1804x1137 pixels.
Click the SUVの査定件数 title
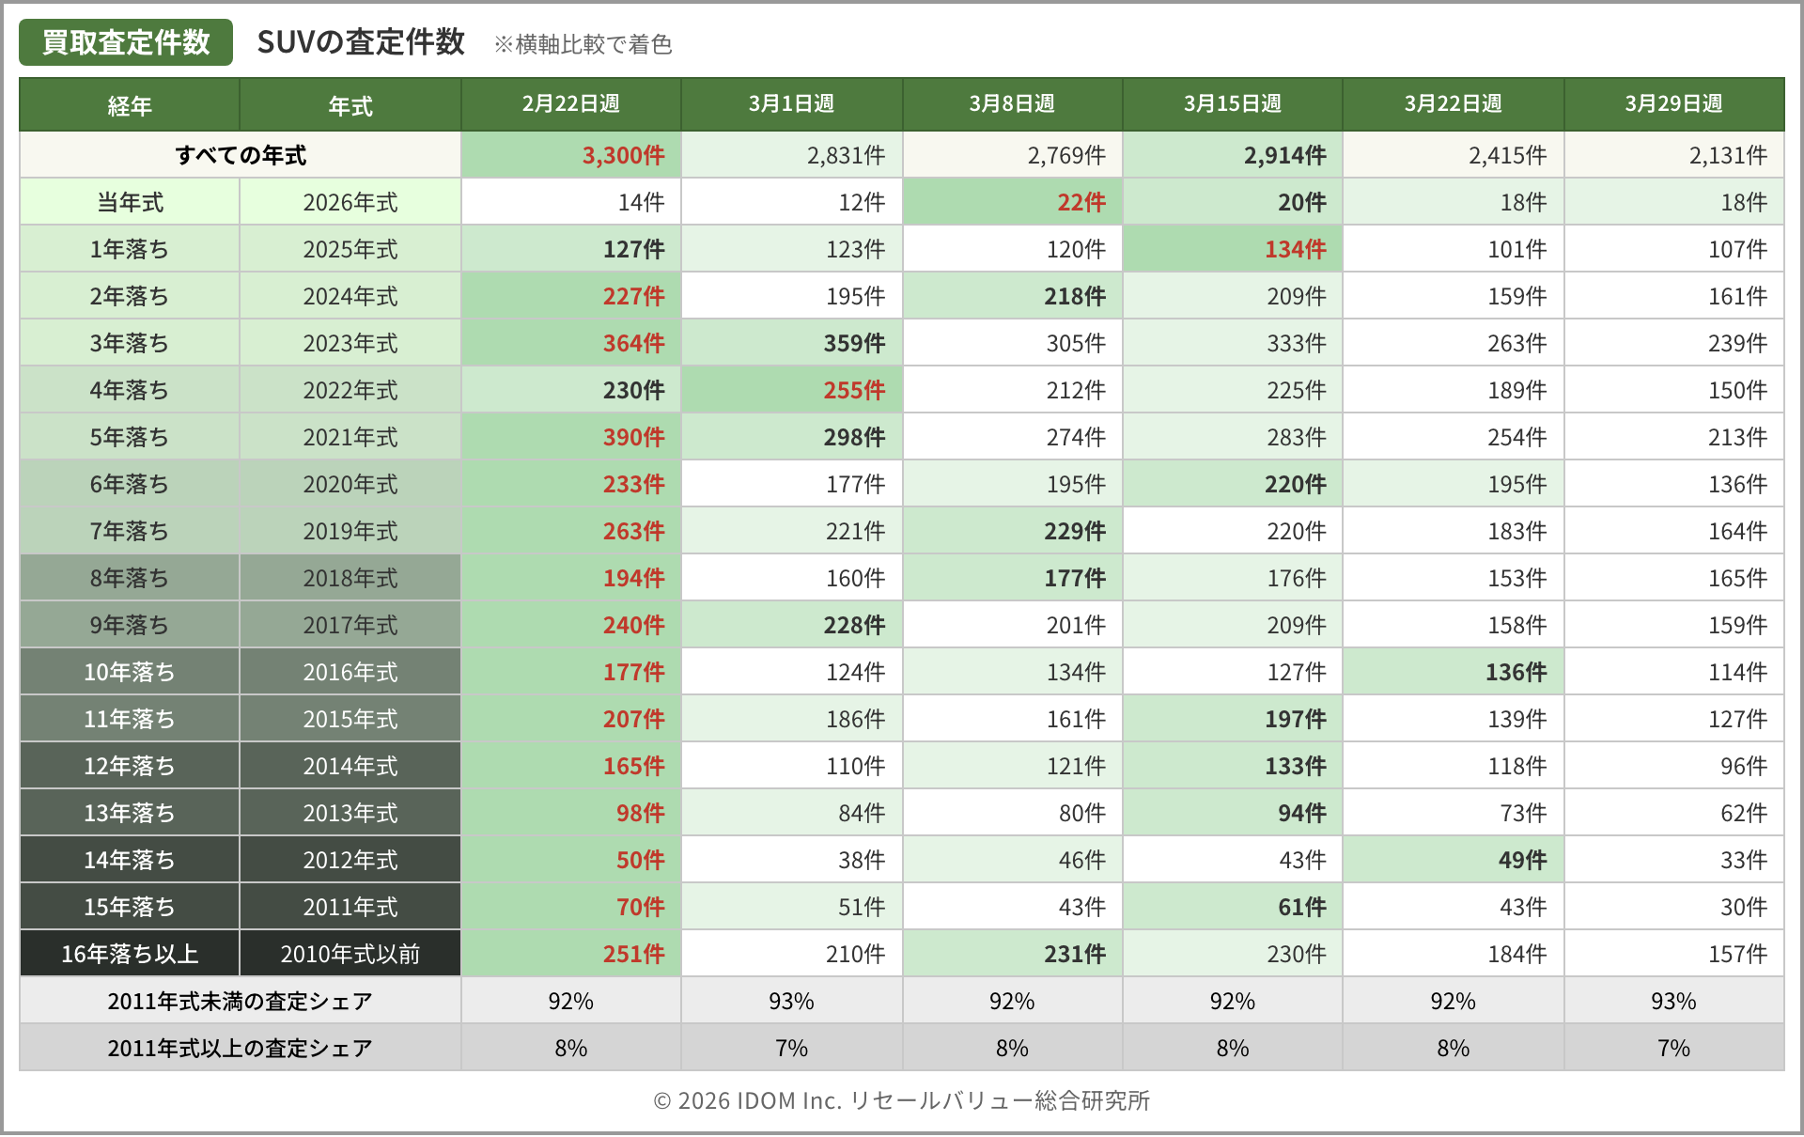(x=361, y=42)
